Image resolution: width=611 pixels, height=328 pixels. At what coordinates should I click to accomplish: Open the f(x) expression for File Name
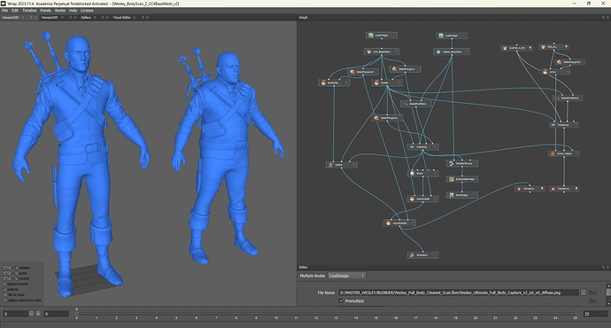[592, 293]
